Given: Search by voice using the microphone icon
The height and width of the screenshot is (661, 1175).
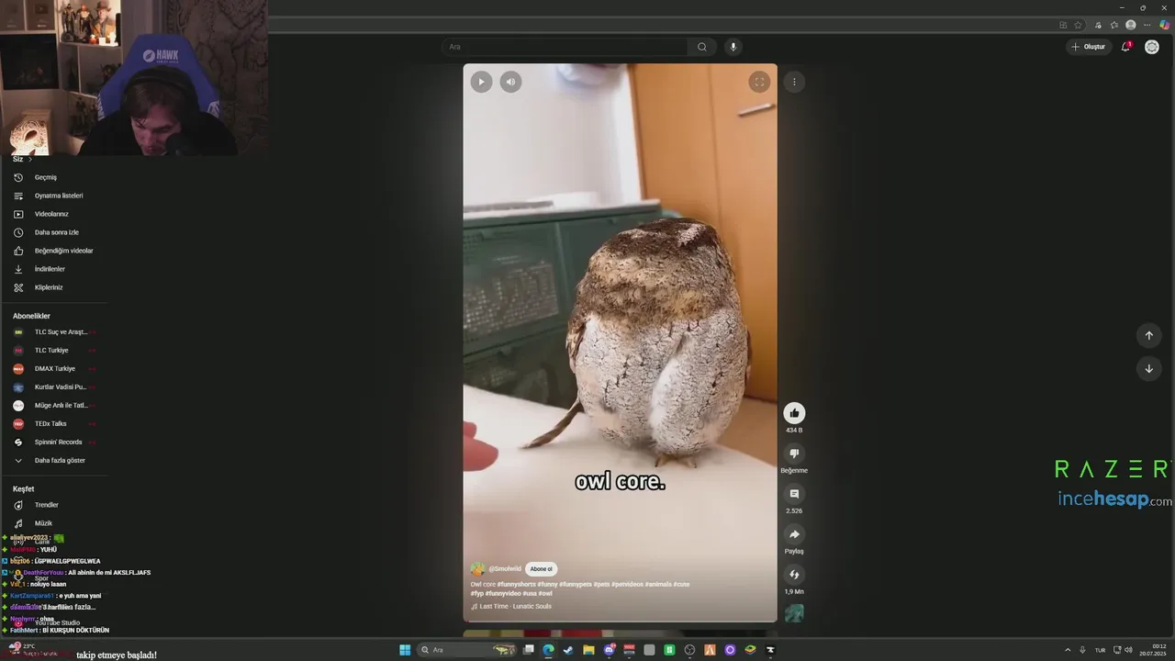Looking at the screenshot, I should tap(733, 47).
